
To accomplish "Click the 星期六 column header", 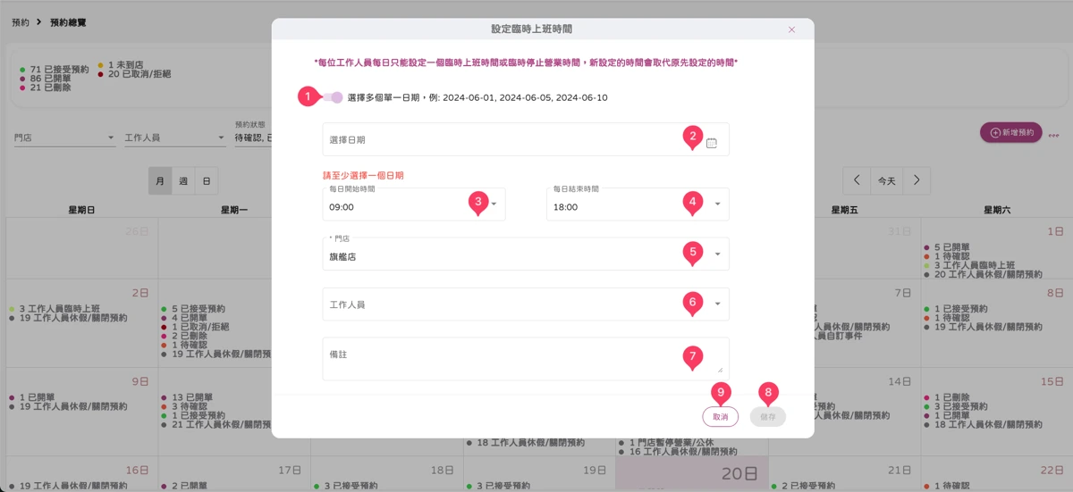I will (x=996, y=210).
